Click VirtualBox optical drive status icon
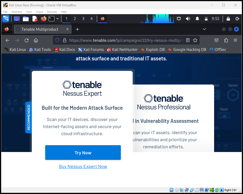The image size is (243, 194). coord(177,190)
